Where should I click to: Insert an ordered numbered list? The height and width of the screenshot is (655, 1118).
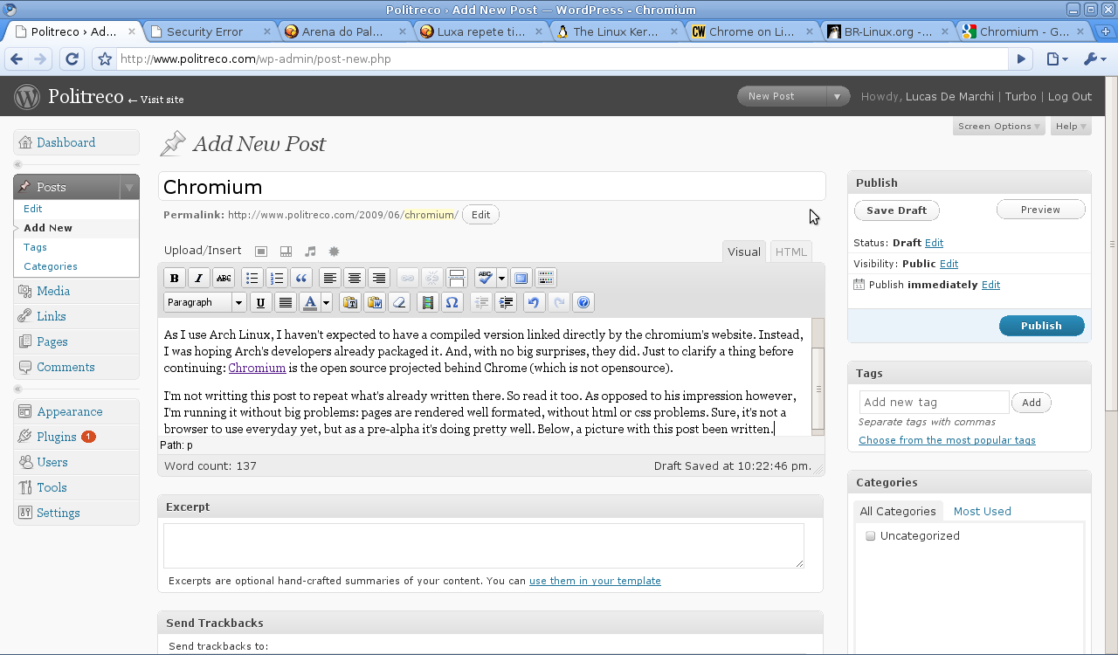coord(276,278)
